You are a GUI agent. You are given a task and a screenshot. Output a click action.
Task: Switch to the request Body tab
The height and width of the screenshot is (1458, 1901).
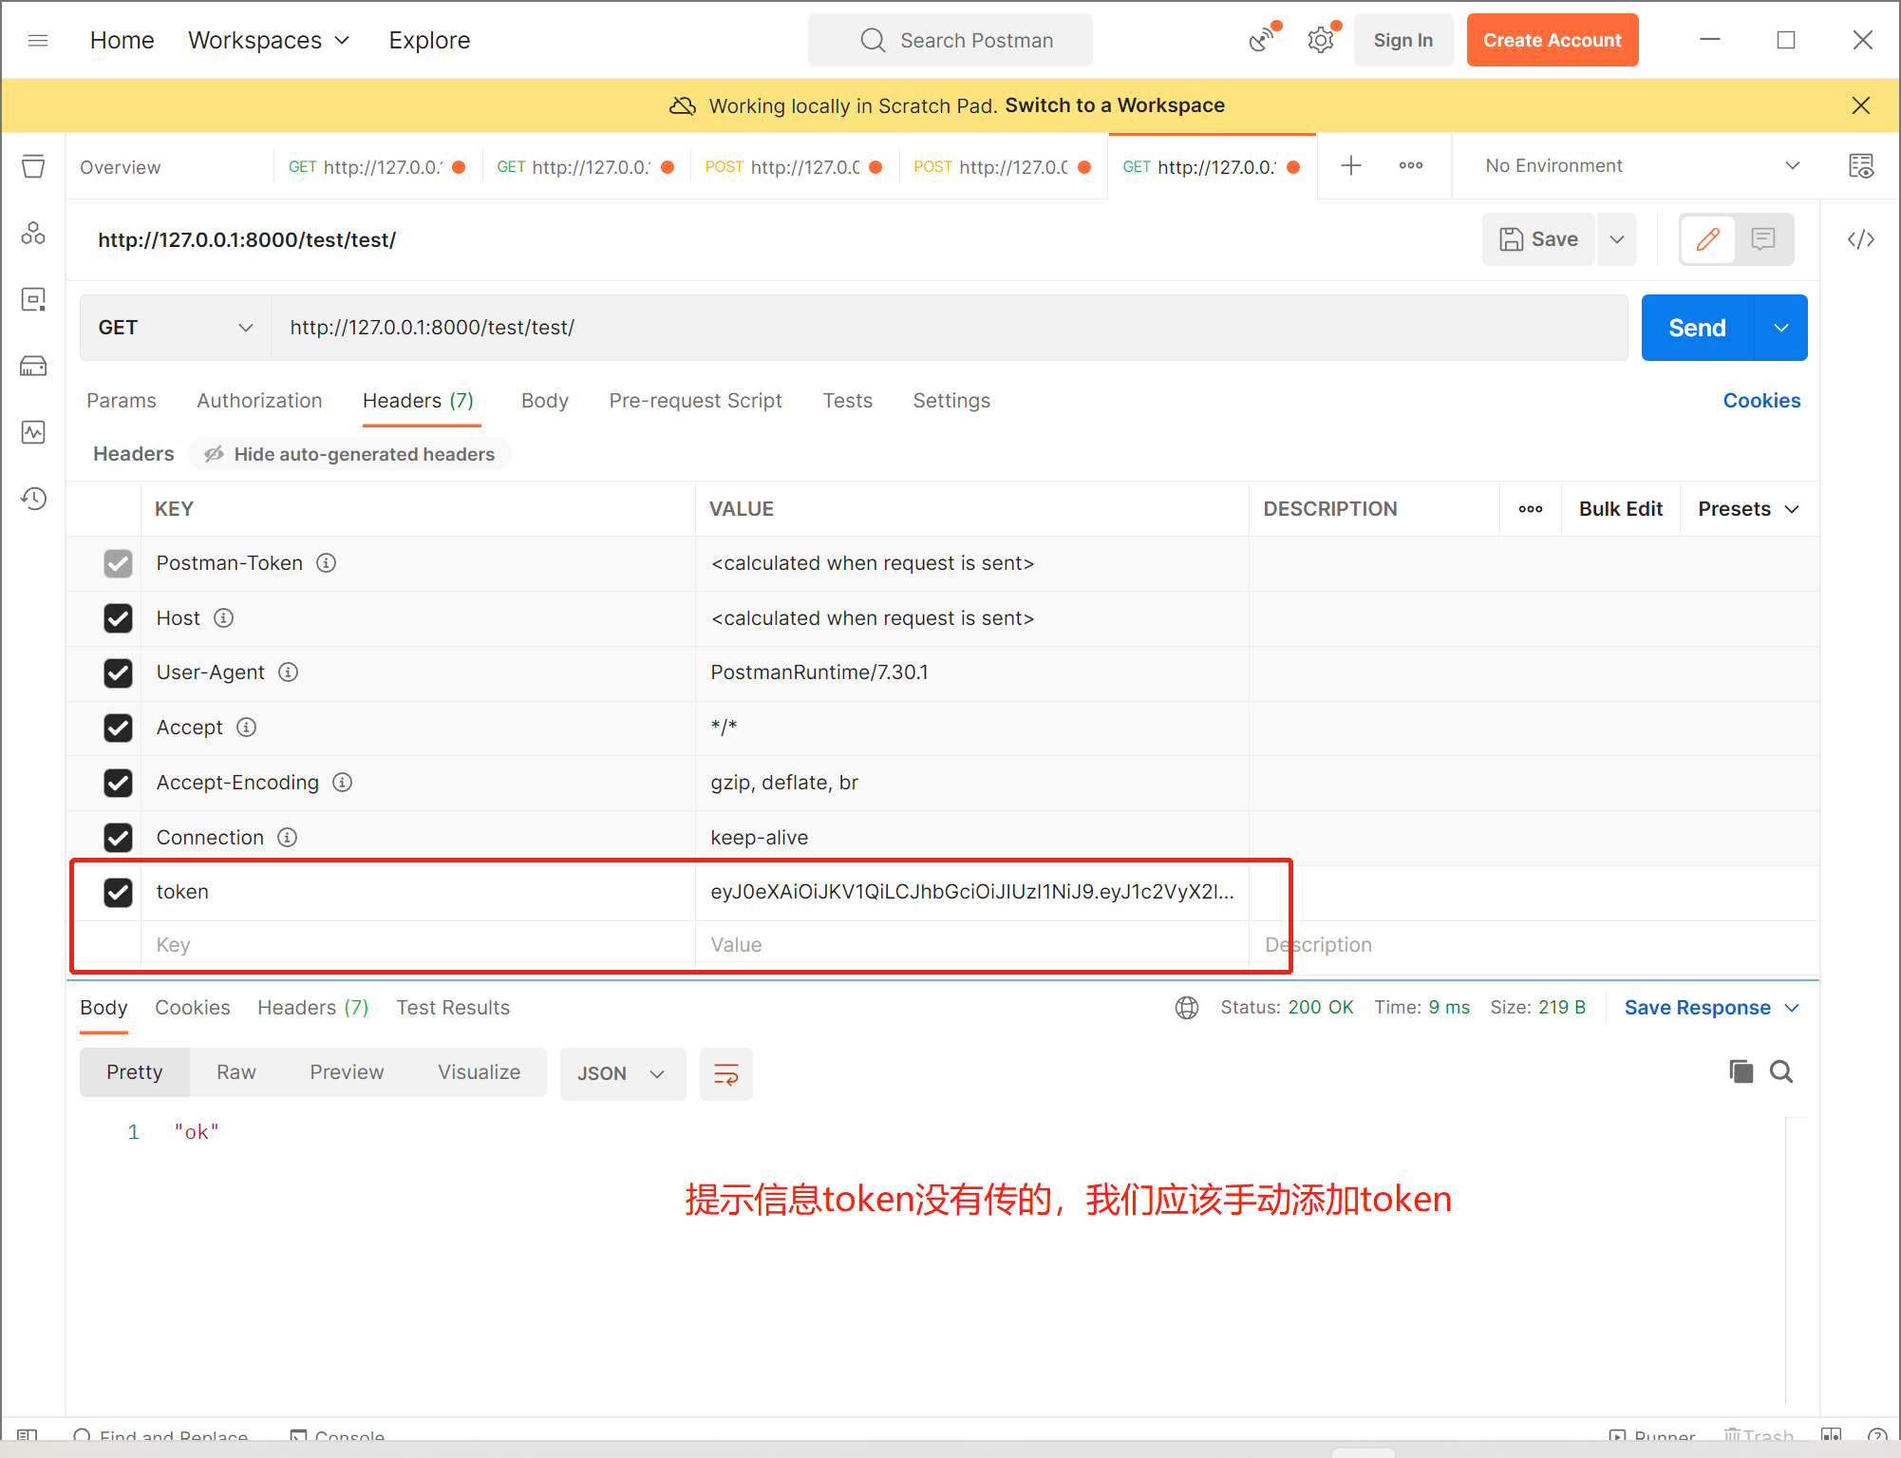tap(545, 401)
